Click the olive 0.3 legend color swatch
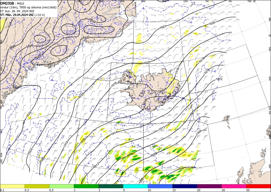Viewport: 271px width, 192px height. [x=37, y=186]
